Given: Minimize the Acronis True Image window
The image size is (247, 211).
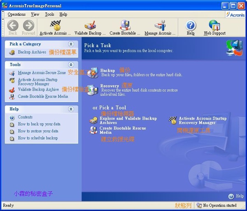Looking at the screenshot, I should tap(225, 6).
